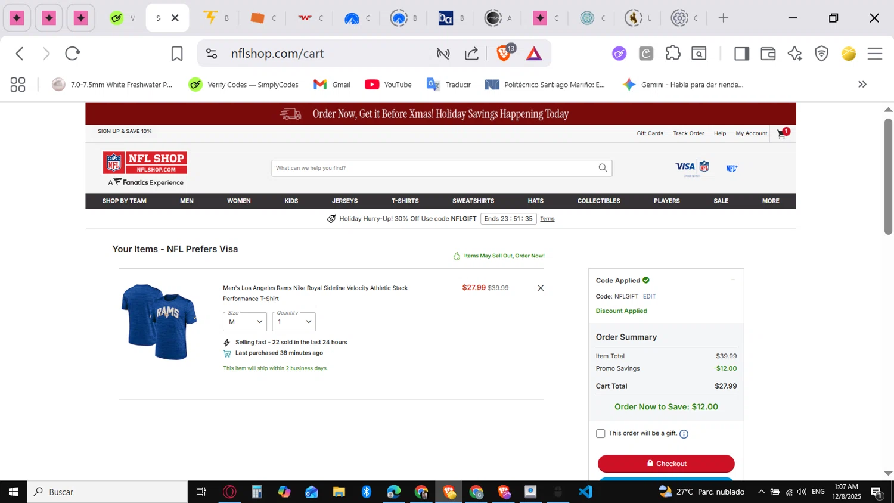894x503 pixels.
Task: Open the gift order info icon
Action: 684,434
